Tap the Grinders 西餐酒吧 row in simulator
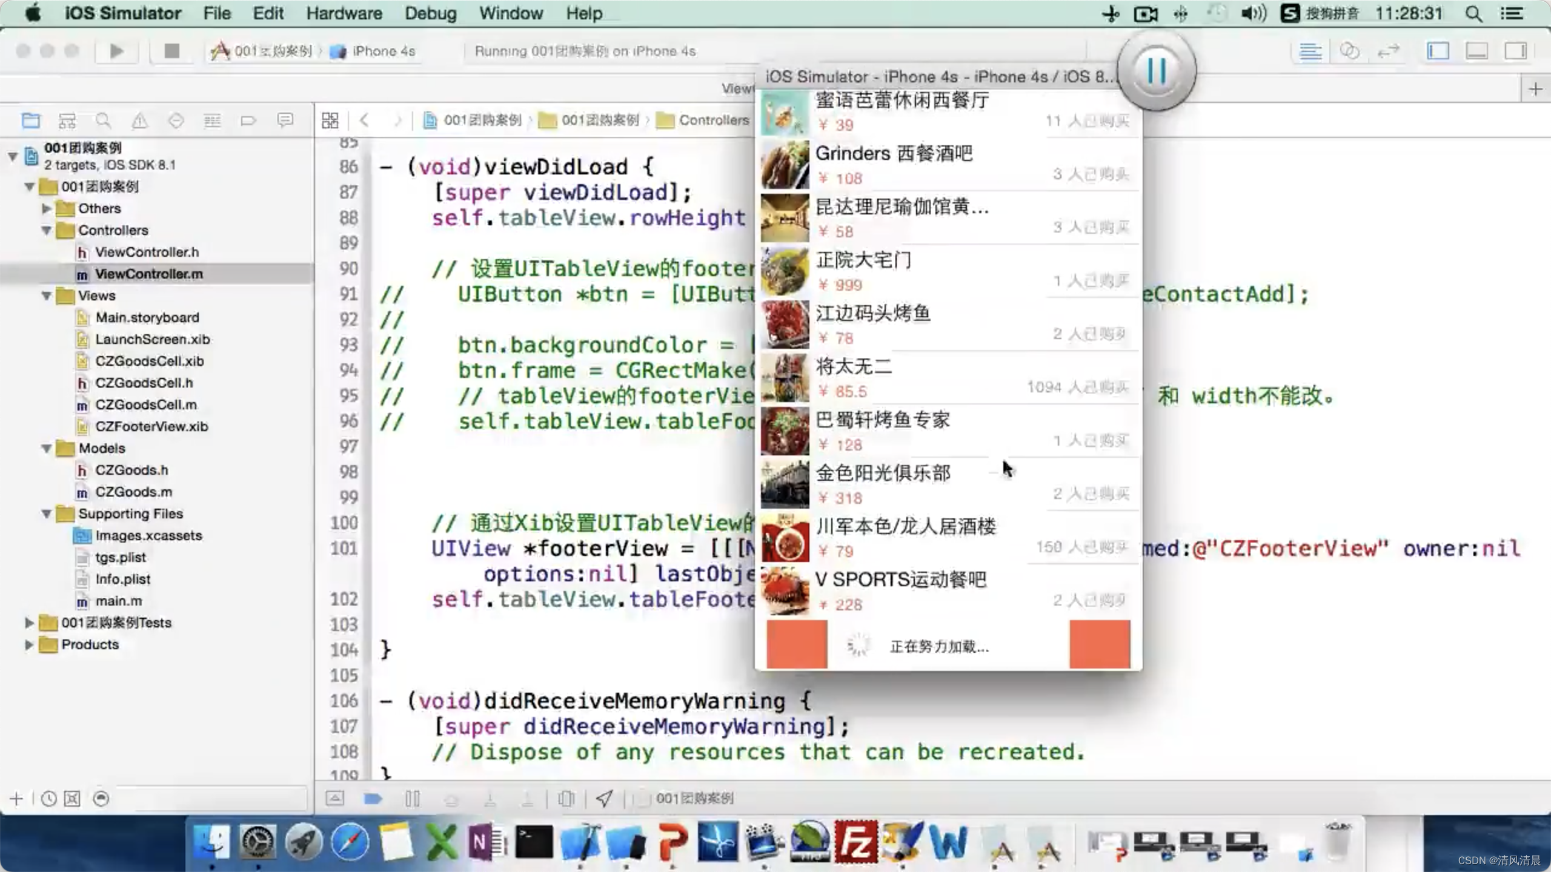 (x=949, y=165)
